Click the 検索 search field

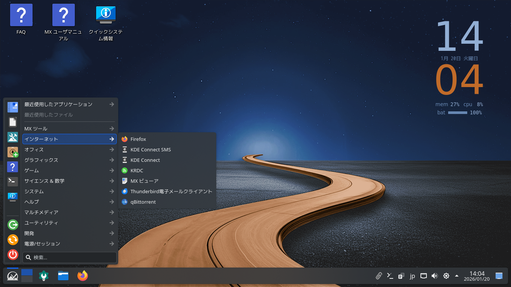tap(70, 257)
